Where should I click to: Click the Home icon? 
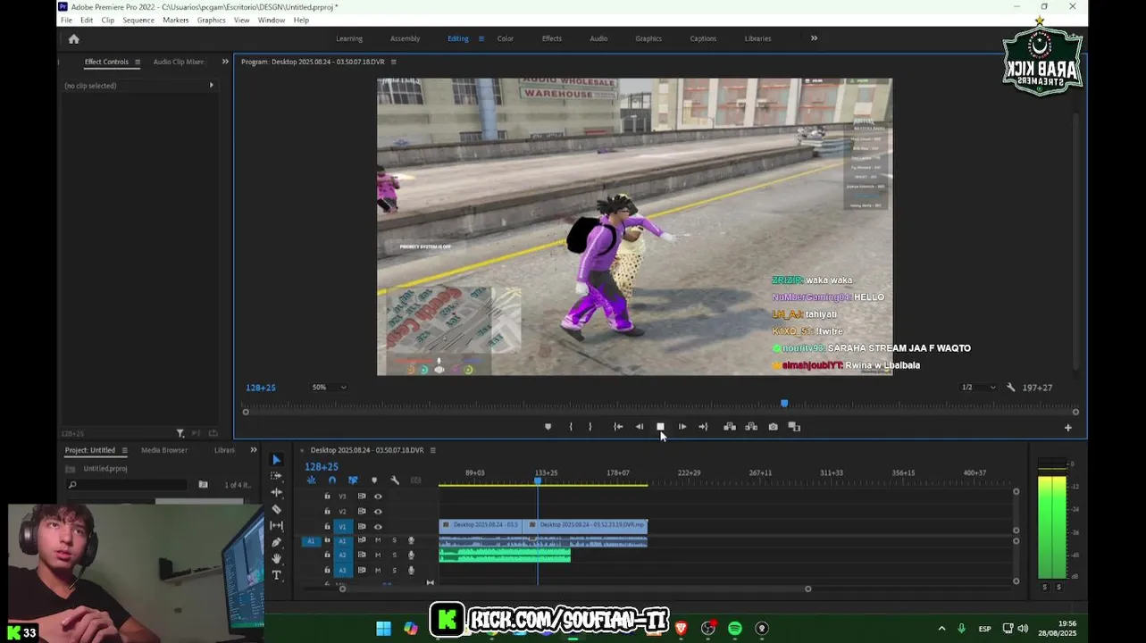pyautogui.click(x=74, y=38)
